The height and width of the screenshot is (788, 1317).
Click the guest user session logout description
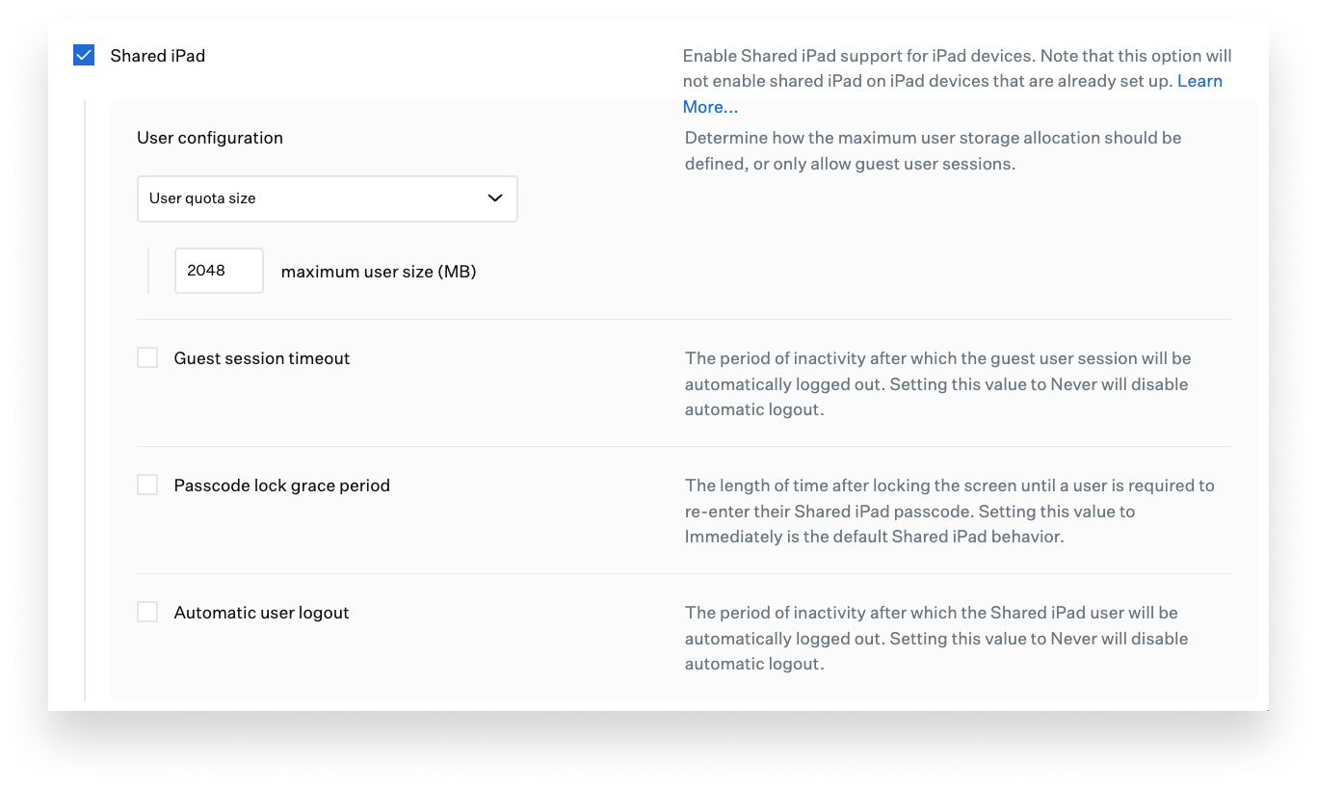pyautogui.click(x=937, y=383)
